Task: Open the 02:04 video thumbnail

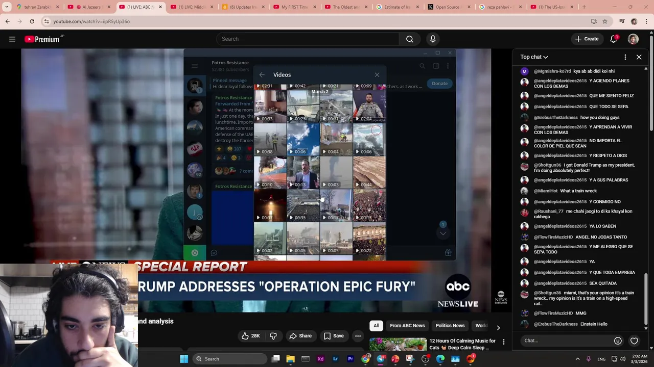Action: 369,107
